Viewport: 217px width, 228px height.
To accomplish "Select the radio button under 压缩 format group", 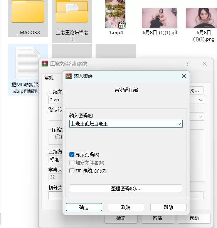I will [57, 137].
